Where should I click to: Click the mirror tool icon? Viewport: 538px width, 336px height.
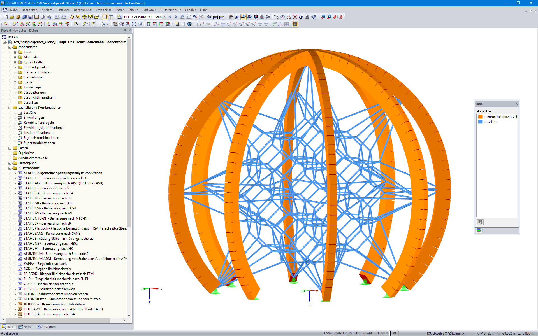click(x=289, y=17)
